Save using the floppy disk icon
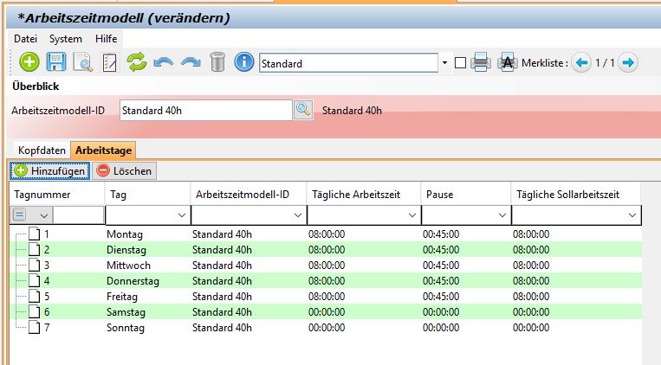 56,62
